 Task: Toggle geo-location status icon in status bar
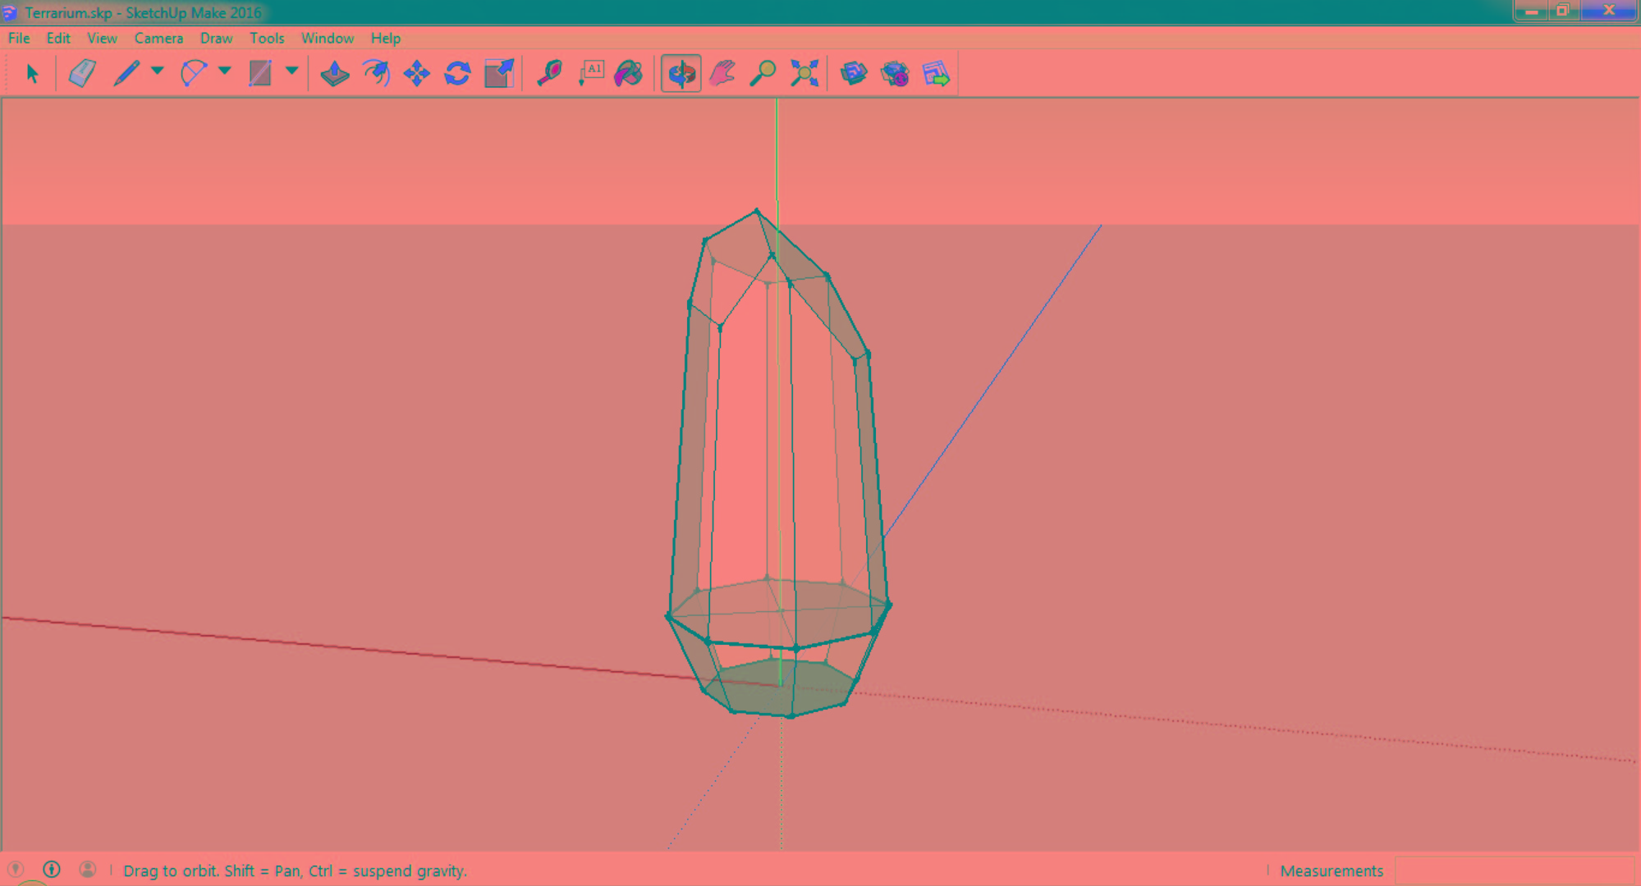pos(16,870)
